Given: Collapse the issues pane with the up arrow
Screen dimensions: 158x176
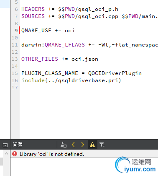Looking at the screenshot, I should pos(6,153).
